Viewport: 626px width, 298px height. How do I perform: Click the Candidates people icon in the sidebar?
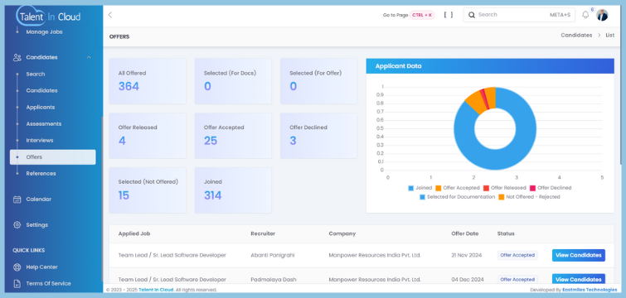pos(17,57)
